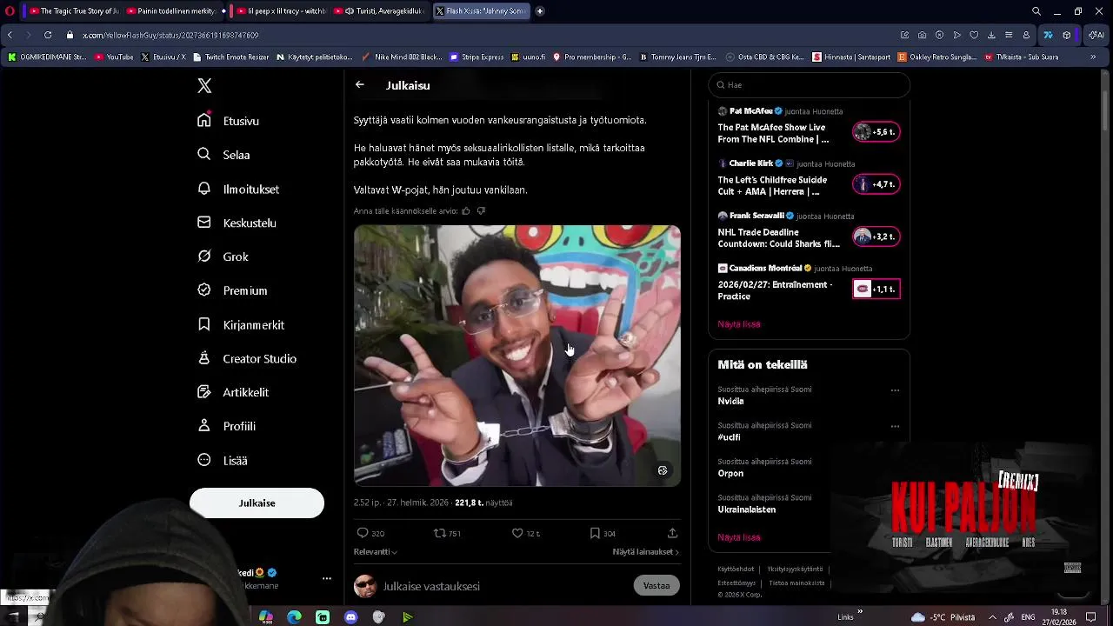1113x626 pixels.
Task: Open Nvidia trending topic
Action: pos(730,402)
